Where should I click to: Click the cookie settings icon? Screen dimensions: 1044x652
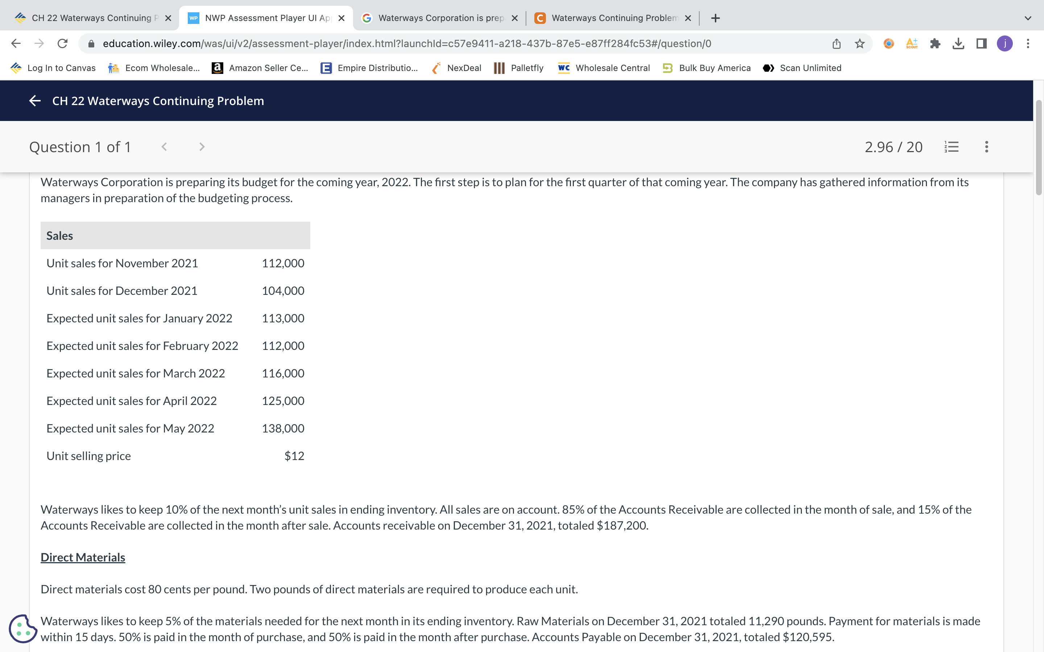tap(22, 628)
